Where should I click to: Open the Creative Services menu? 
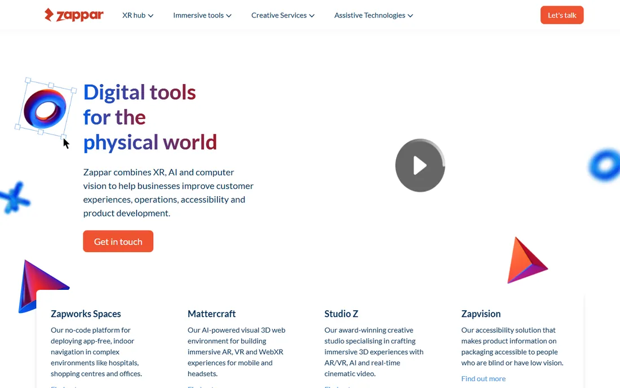[283, 15]
